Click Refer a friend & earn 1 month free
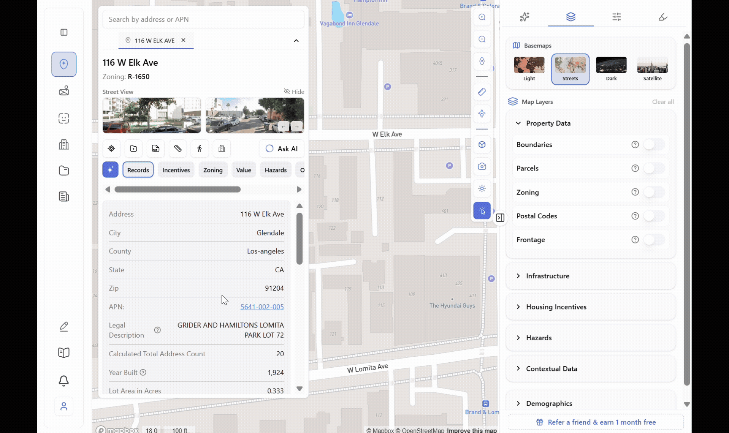This screenshot has height=433, width=729. point(596,422)
